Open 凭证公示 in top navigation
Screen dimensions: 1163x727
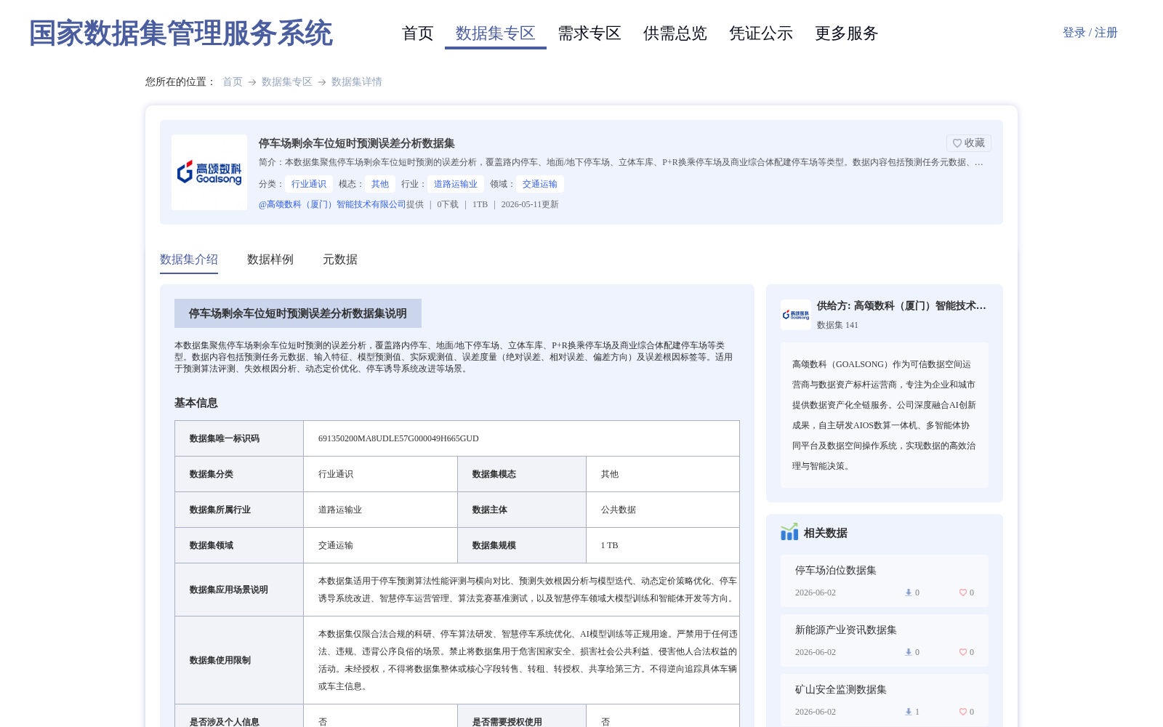coord(761,33)
